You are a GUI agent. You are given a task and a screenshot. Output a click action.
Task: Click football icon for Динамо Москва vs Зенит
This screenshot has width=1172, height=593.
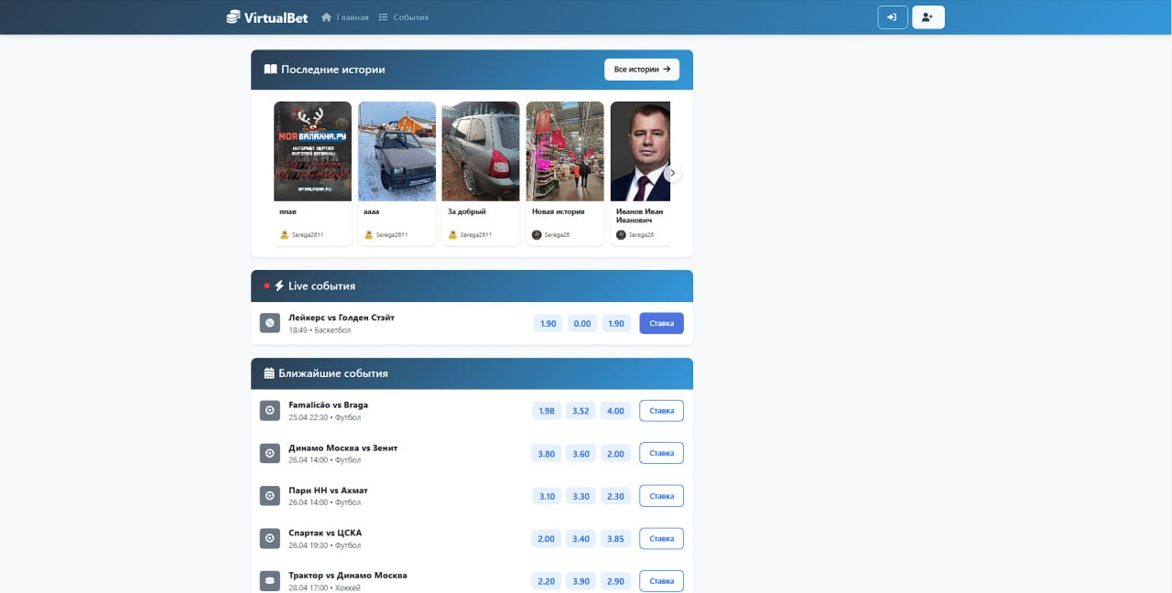click(270, 453)
